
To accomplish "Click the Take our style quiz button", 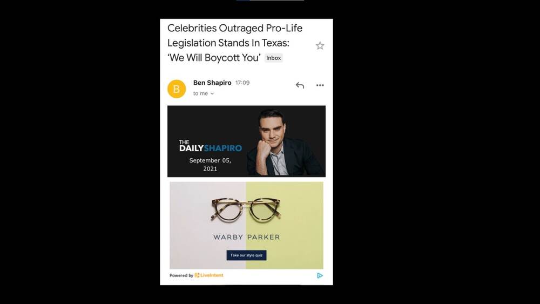I will (246, 255).
